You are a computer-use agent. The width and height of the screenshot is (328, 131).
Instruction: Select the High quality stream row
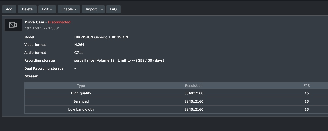tap(81, 93)
